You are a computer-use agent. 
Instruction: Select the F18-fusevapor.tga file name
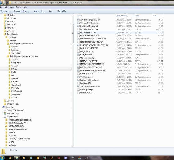click(x=87, y=58)
